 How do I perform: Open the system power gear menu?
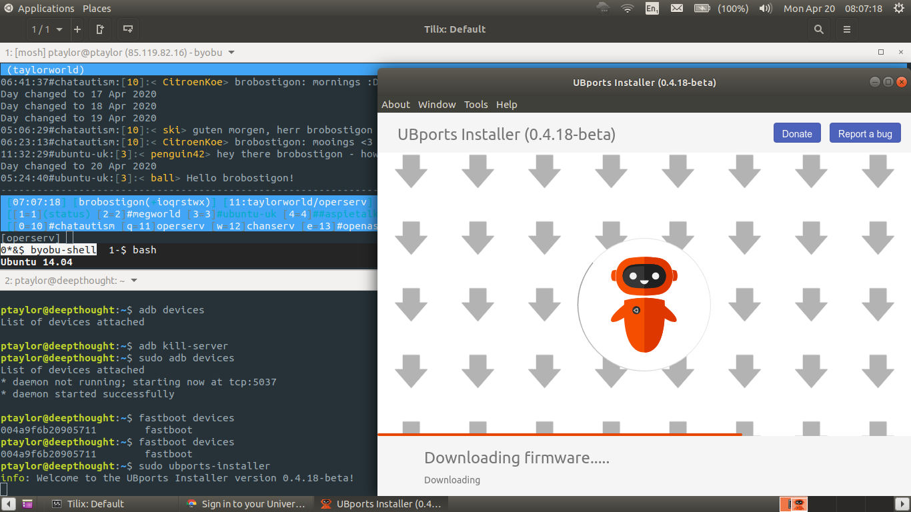pos(898,9)
